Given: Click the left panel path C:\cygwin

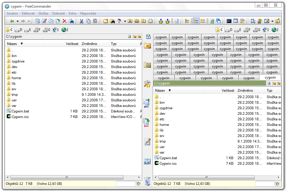Looking at the screenshot, I should pyautogui.click(x=14, y=37).
